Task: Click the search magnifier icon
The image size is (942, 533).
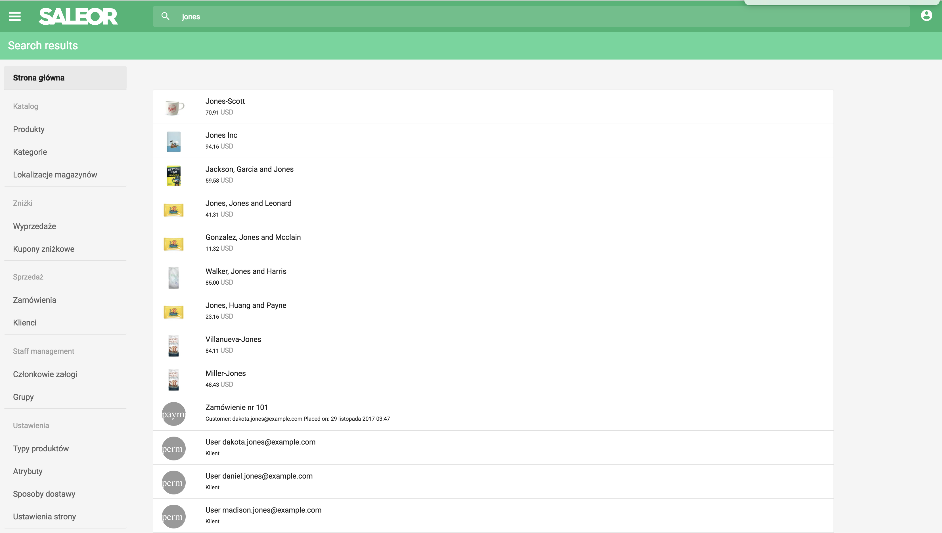Action: (165, 16)
